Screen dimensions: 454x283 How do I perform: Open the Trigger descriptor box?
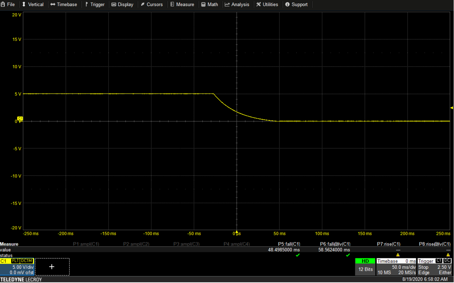pyautogui.click(x=435, y=267)
